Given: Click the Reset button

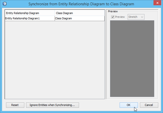Looking at the screenshot, I should pyautogui.click(x=15, y=105).
